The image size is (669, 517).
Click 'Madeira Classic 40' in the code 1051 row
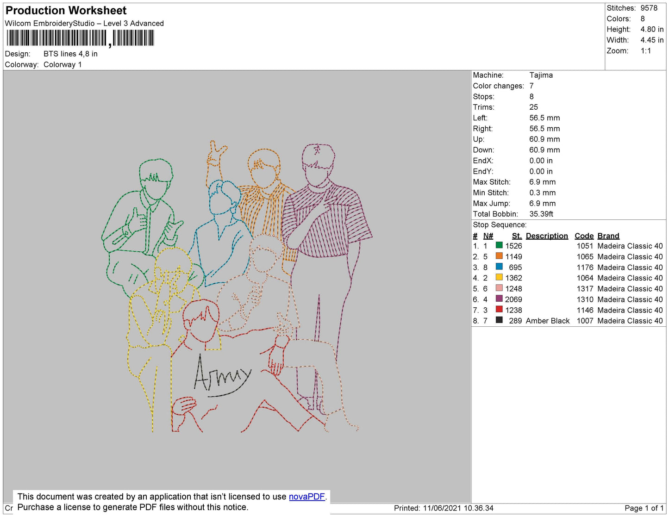[630, 246]
